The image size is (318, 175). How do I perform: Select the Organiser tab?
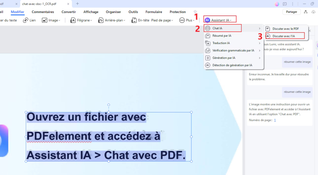coord(113,12)
